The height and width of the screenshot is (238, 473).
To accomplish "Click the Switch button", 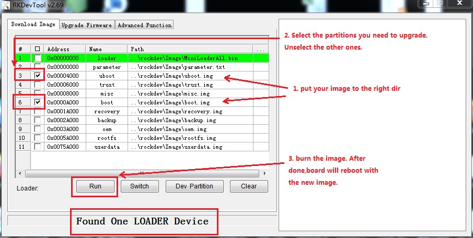I will 140,186.
